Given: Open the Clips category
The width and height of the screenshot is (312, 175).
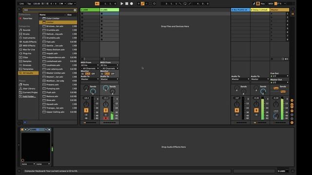Looking at the screenshot, I should (x=25, y=57).
